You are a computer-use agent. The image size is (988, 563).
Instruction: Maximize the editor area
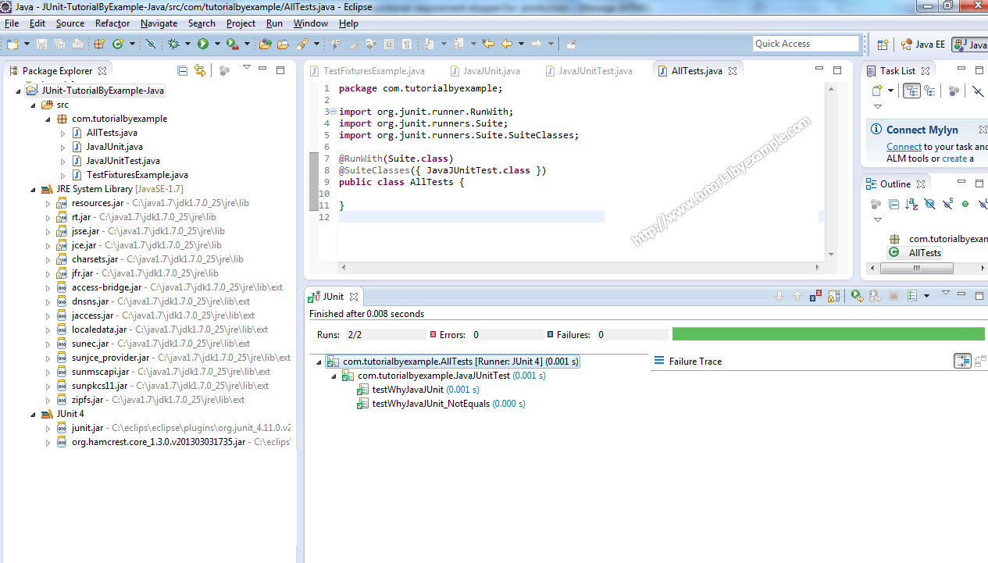[837, 70]
